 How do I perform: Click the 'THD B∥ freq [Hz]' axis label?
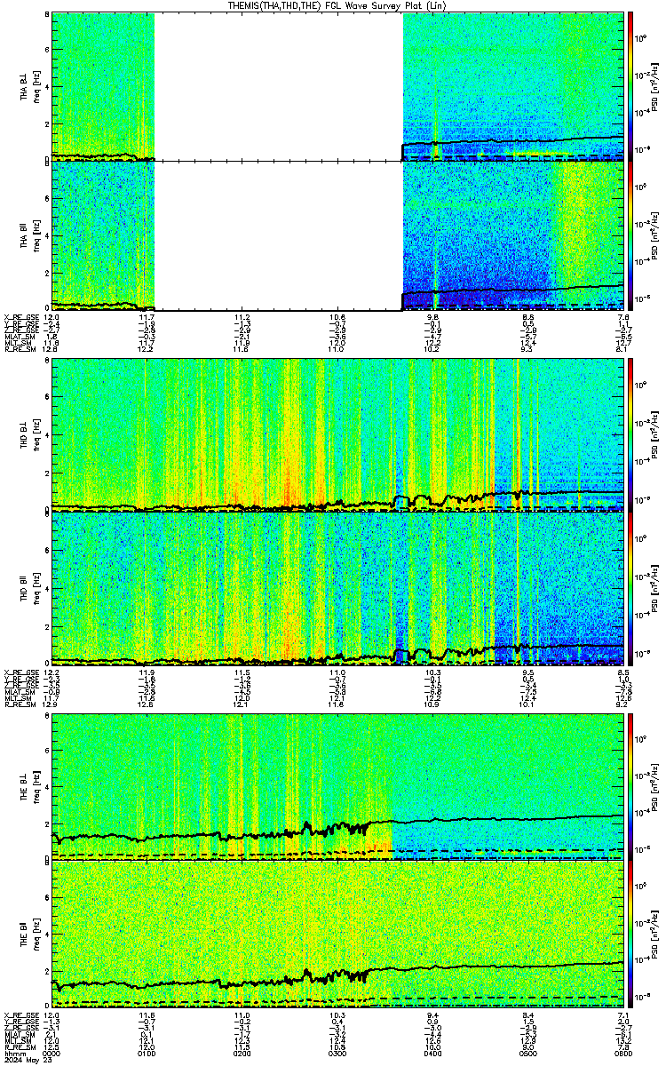pos(29,589)
